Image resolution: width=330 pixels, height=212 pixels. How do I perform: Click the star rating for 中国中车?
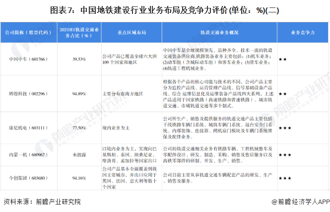282,59
